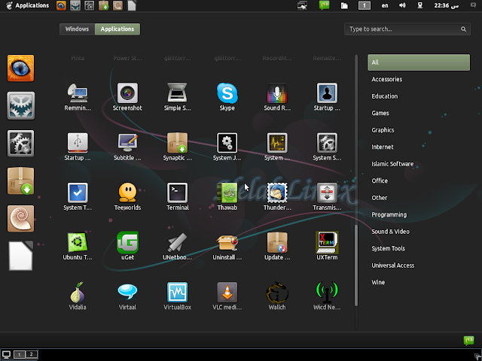Open System Settings in the app grid

(327, 147)
